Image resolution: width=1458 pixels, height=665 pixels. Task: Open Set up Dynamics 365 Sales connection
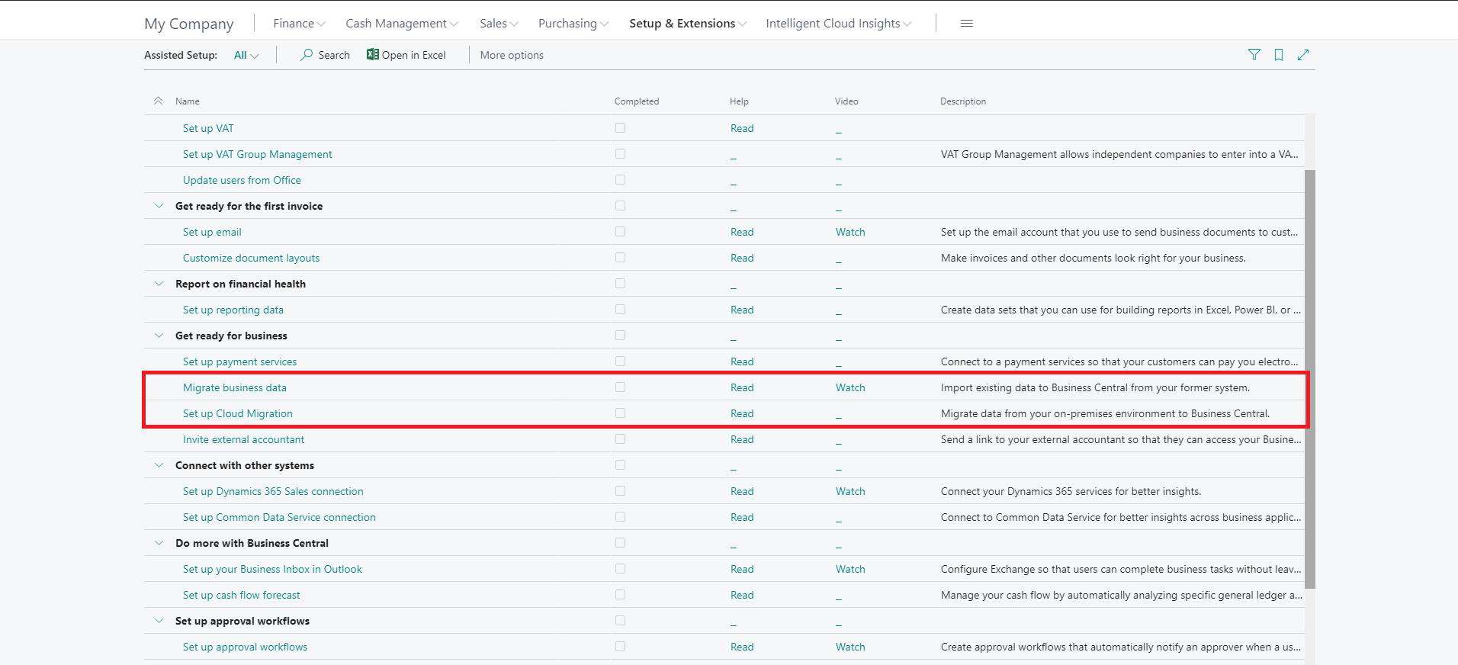(273, 491)
